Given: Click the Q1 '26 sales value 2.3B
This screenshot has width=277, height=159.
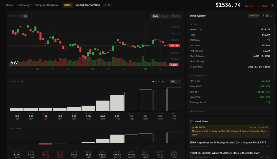Looking at the screenshot, I should pyautogui.click(x=74, y=116).
